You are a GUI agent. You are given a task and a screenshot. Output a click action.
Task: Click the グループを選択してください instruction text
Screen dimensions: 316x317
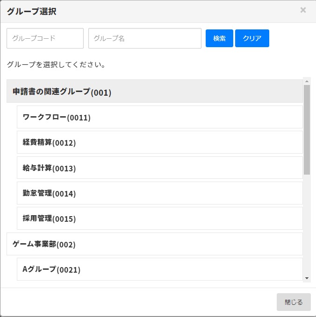(56, 64)
